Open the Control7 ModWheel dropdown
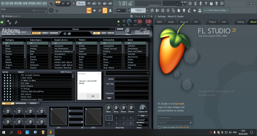Screen dimensions: 257x136 click(x=143, y=120)
